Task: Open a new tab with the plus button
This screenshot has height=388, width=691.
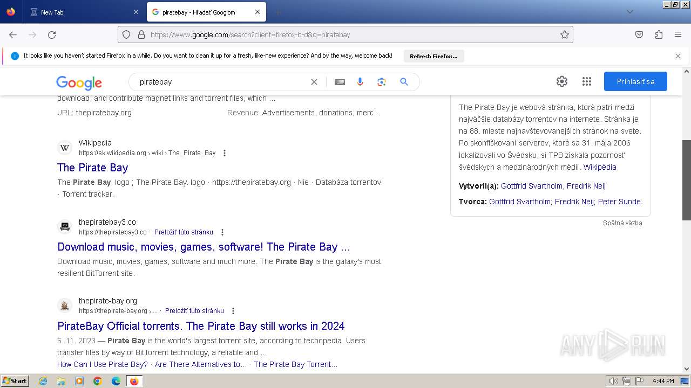Action: [x=277, y=12]
